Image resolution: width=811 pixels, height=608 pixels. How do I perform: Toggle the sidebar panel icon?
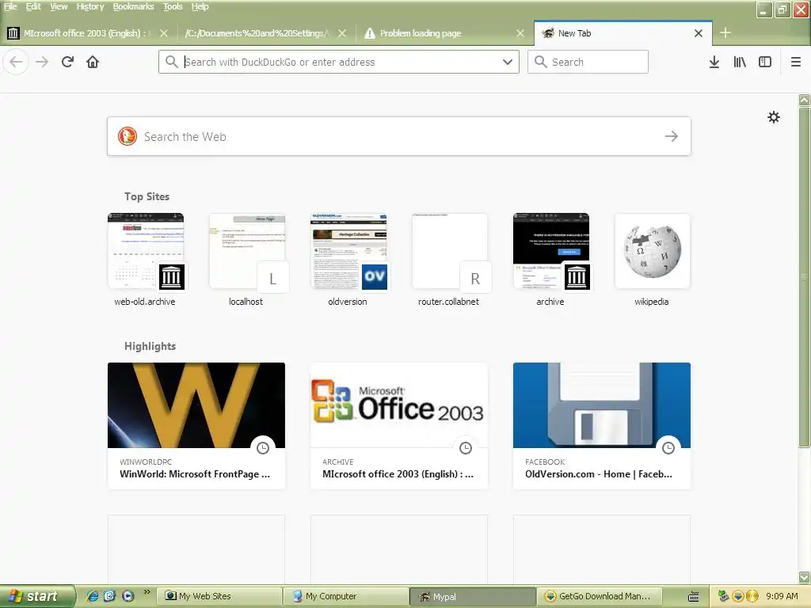point(765,62)
